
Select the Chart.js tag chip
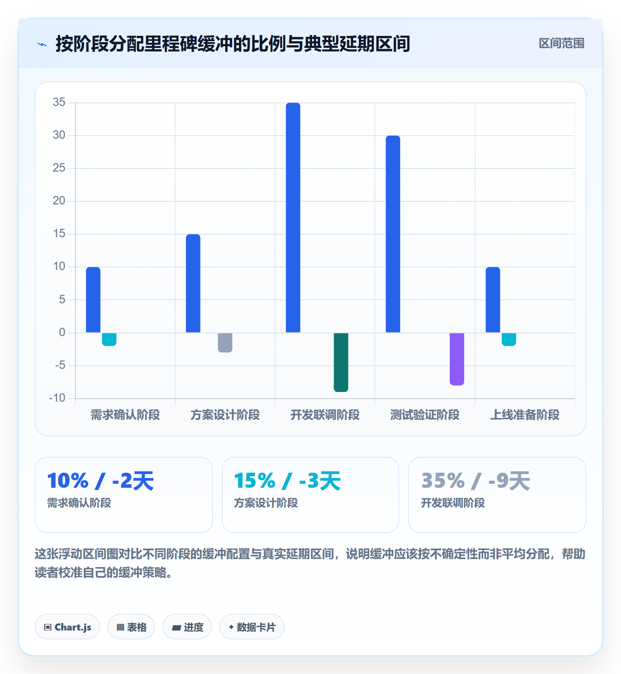tap(67, 627)
